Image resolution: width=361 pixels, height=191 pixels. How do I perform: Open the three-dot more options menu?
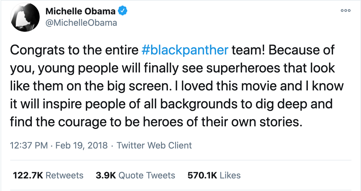point(345,11)
